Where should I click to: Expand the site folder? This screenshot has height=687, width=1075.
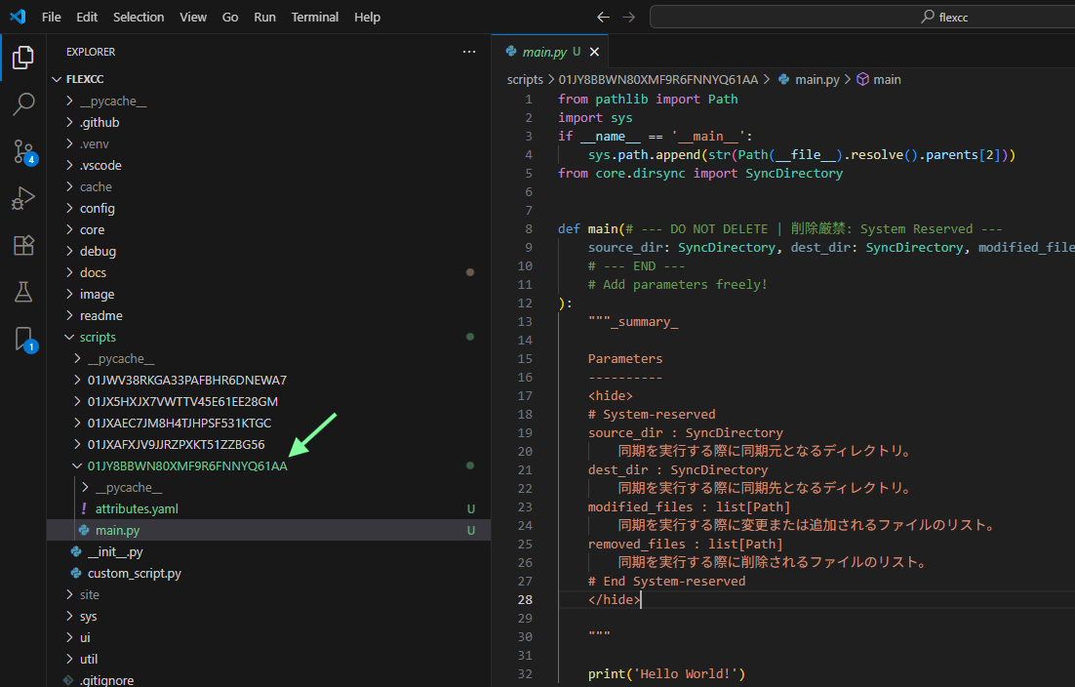pyautogui.click(x=268, y=595)
